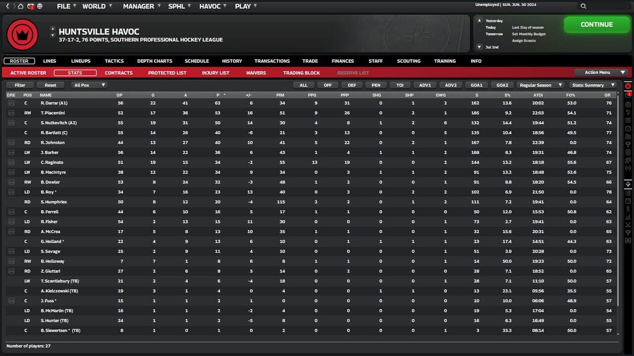This screenshot has height=356, width=634.
Task: Select the TRADING BLOCK sub-tab
Action: (x=302, y=73)
